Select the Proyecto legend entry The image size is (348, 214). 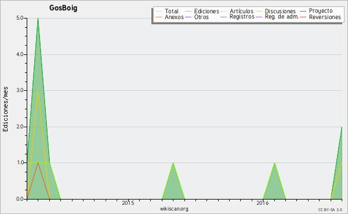click(x=316, y=11)
